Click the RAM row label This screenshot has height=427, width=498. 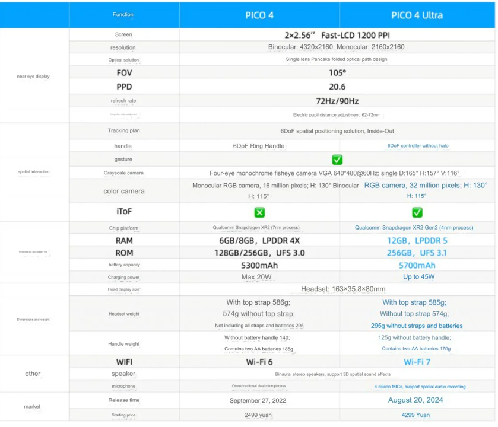(x=124, y=240)
